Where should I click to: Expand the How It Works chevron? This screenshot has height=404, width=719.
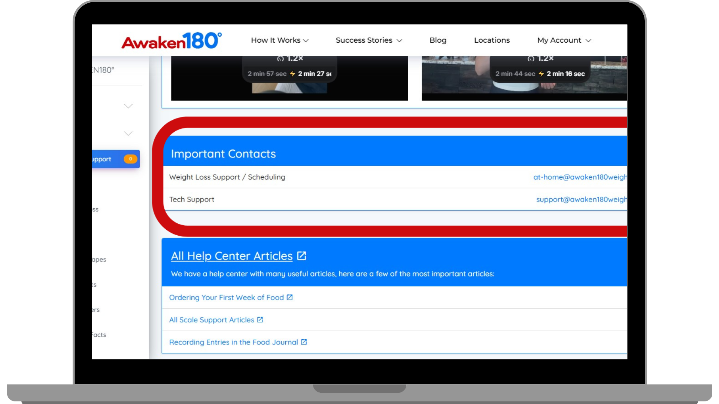[306, 40]
